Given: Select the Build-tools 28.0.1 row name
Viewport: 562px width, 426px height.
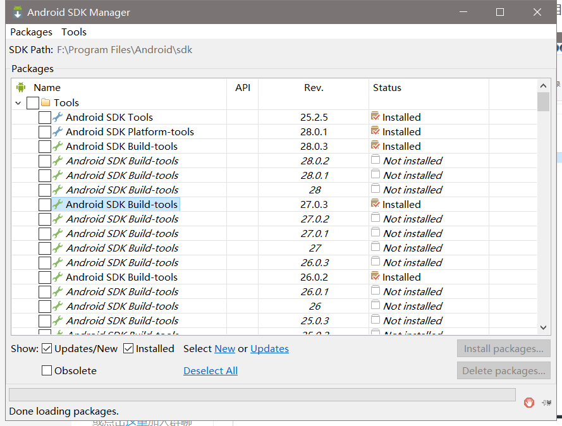Looking at the screenshot, I should (x=122, y=176).
